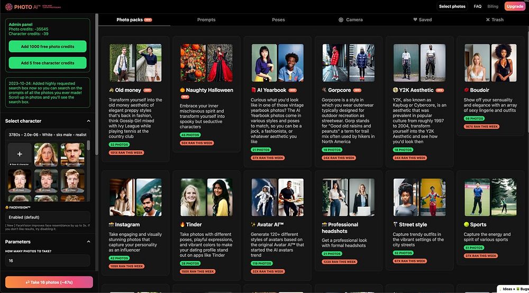Screen dimensions: 529x293
Task: Collapse the Parameters section
Action: 88,242
